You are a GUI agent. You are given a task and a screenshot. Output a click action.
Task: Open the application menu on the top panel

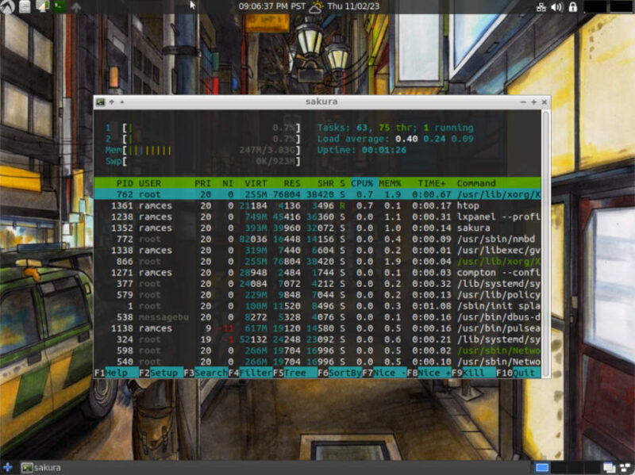[x=6, y=6]
